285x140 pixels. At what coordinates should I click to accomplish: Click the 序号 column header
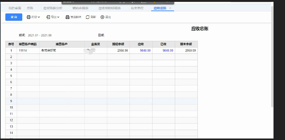[x=11, y=44]
